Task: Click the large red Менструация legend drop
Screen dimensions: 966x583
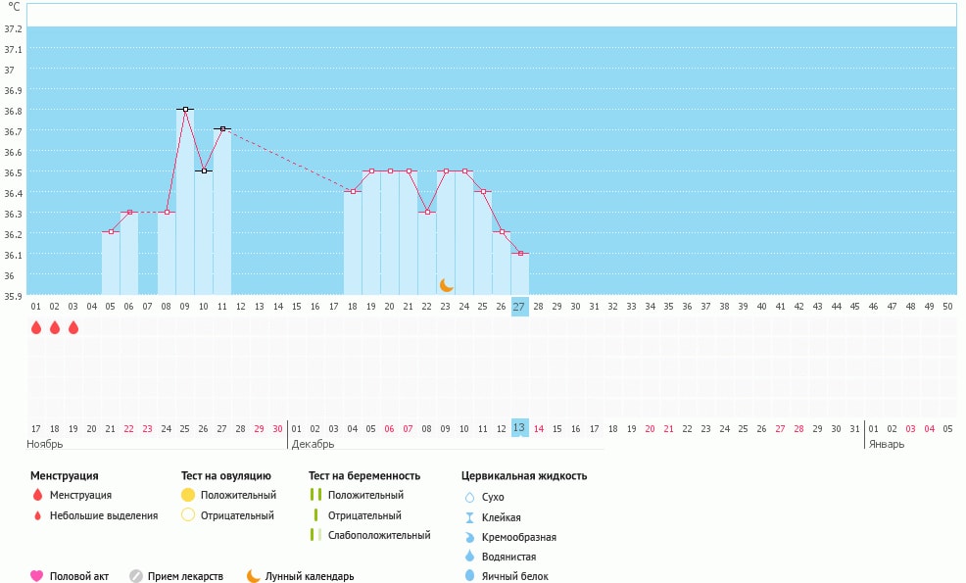Action: click(x=37, y=495)
